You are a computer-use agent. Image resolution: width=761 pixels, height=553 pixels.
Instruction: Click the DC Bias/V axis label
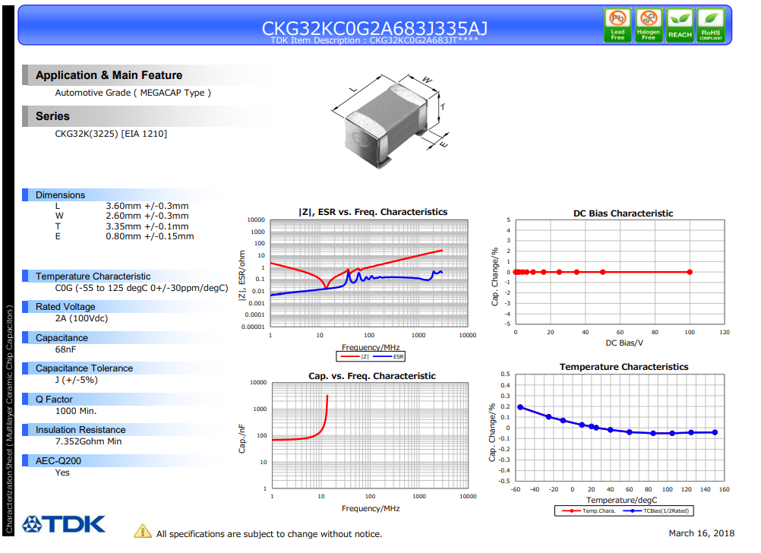[624, 343]
